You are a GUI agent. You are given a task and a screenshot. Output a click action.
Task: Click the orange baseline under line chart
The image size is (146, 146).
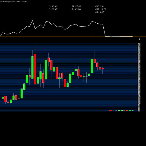point(73,37)
